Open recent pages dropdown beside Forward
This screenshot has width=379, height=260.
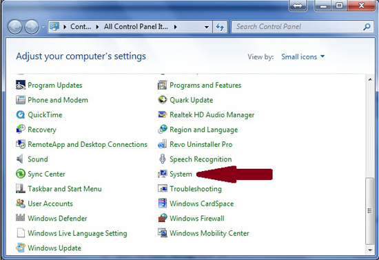point(43,27)
